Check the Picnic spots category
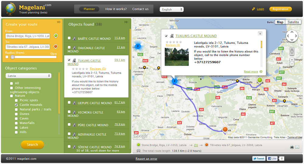 click(x=16, y=100)
